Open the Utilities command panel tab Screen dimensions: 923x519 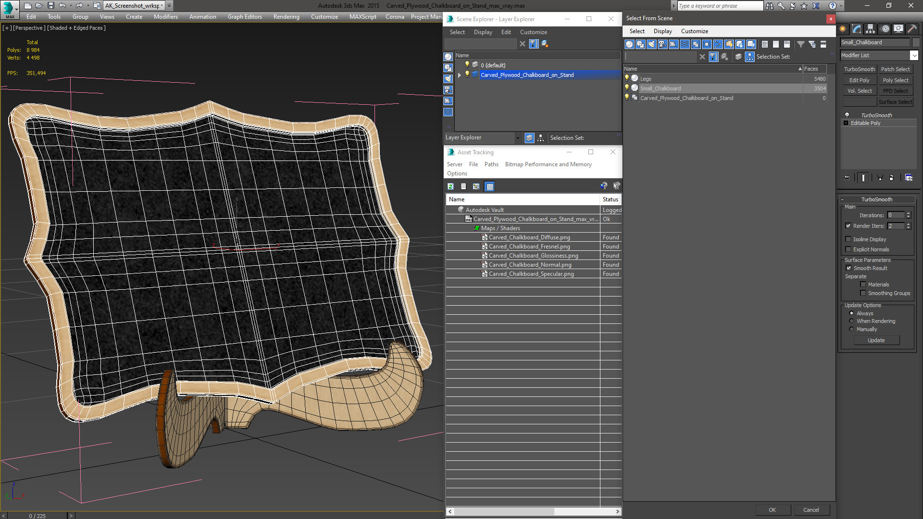tap(912, 29)
